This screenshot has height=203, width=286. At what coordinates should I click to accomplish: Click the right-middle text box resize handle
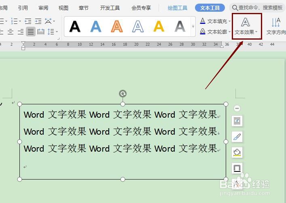pos(226,142)
